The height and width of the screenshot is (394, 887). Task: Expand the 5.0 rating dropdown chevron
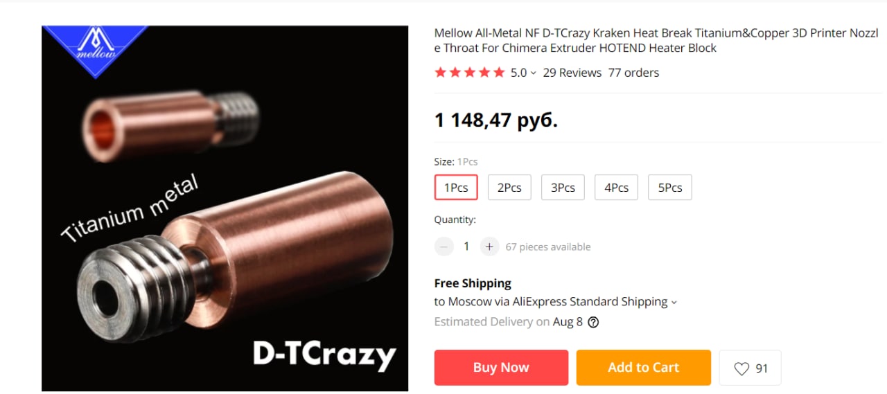pyautogui.click(x=534, y=73)
